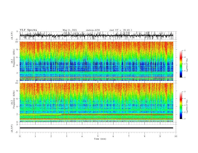198x153 pixels.
Task: Click the time axis tick label "3"
Action: pos(66,136)
